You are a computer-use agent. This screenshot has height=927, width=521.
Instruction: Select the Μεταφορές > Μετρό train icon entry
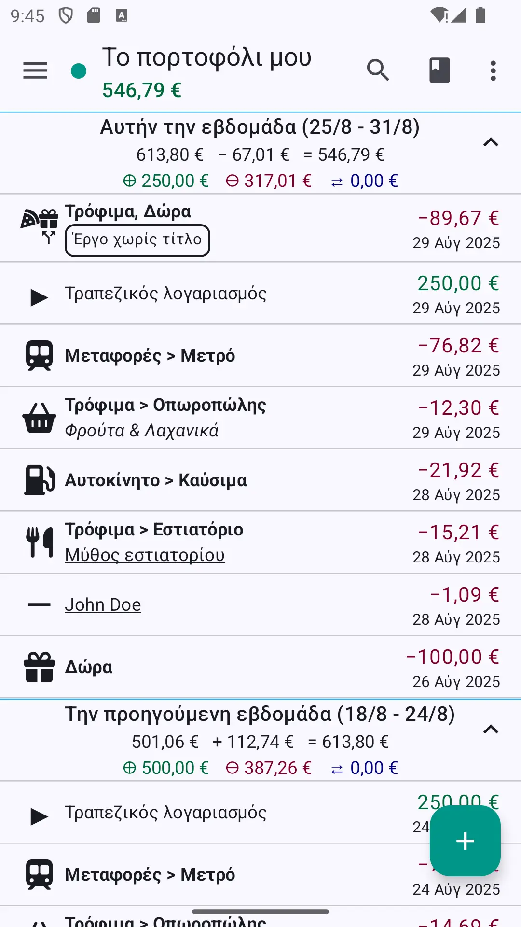(39, 356)
